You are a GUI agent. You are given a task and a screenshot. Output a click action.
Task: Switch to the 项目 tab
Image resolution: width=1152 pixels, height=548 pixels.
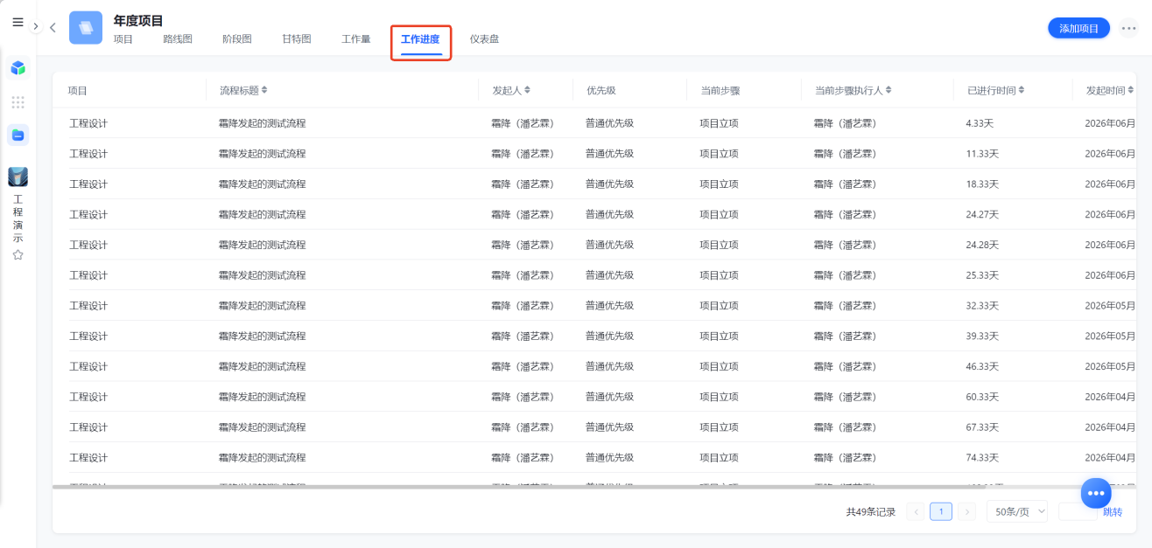click(123, 39)
